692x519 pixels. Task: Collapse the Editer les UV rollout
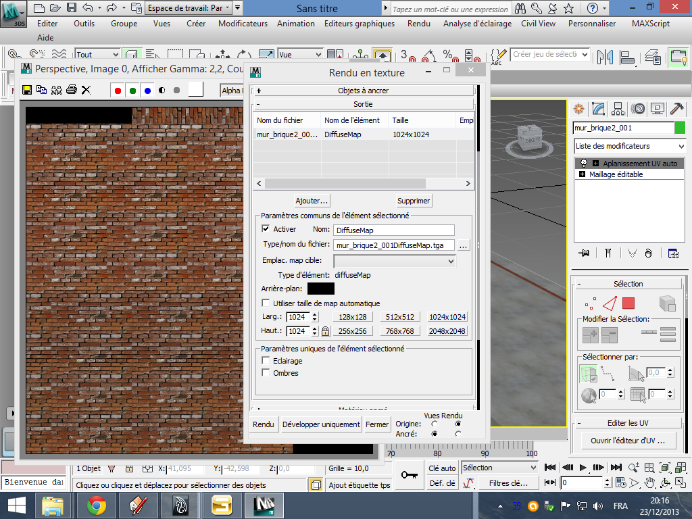(x=628, y=423)
